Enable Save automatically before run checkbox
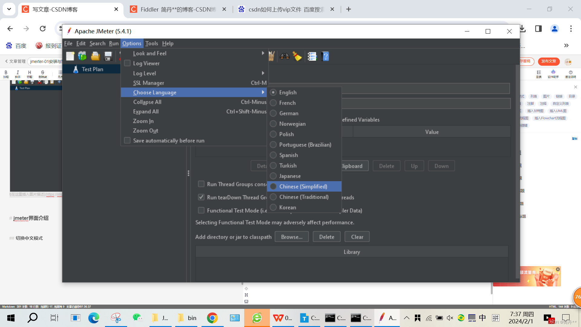The image size is (581, 327). coord(127,140)
